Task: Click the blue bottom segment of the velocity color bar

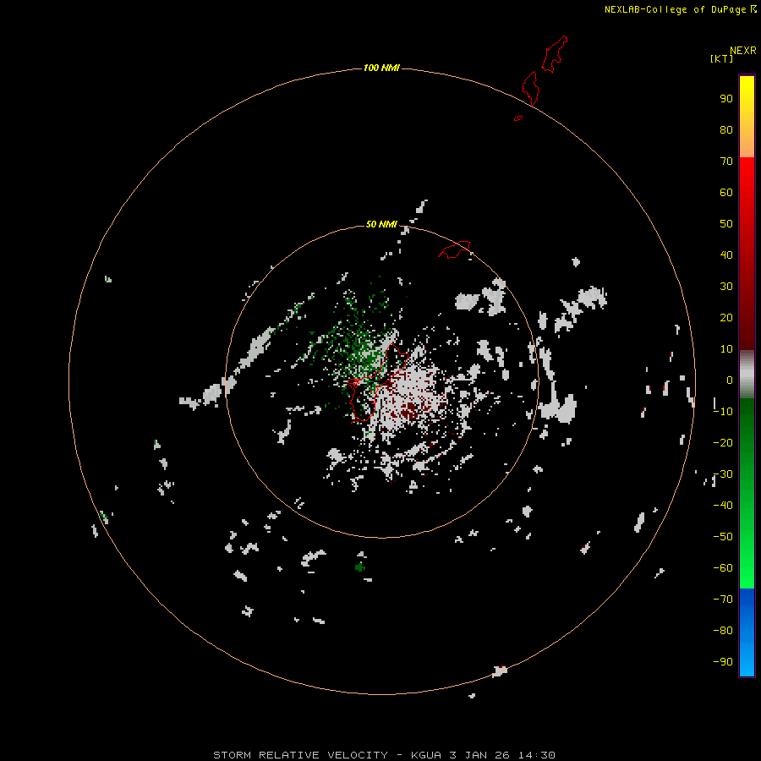Action: (x=747, y=632)
